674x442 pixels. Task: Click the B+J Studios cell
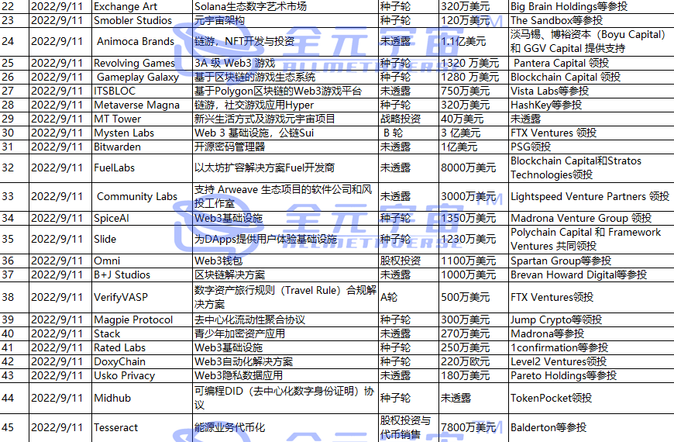click(x=142, y=275)
